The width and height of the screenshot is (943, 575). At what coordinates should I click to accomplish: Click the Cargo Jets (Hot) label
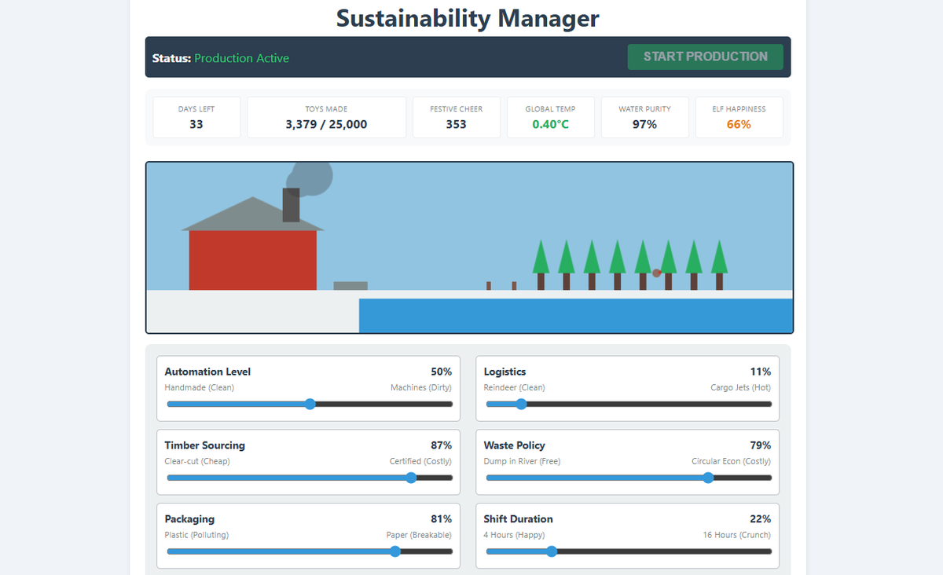pyautogui.click(x=741, y=388)
